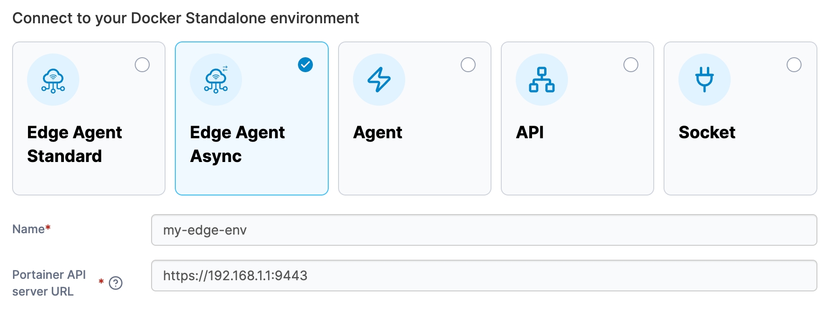Click the Edge Agent Async cloud icon
The height and width of the screenshot is (310, 830).
[216, 80]
